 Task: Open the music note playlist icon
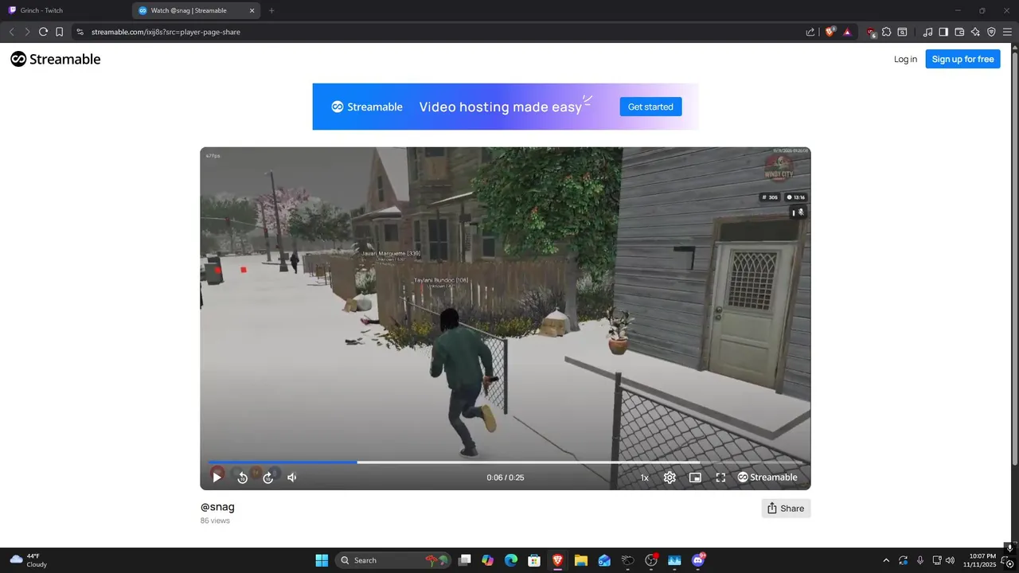[x=927, y=32]
